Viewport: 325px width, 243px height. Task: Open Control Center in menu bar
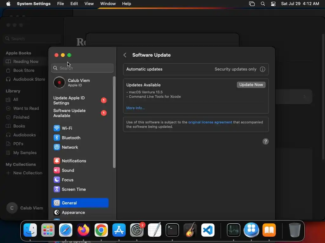point(273,4)
